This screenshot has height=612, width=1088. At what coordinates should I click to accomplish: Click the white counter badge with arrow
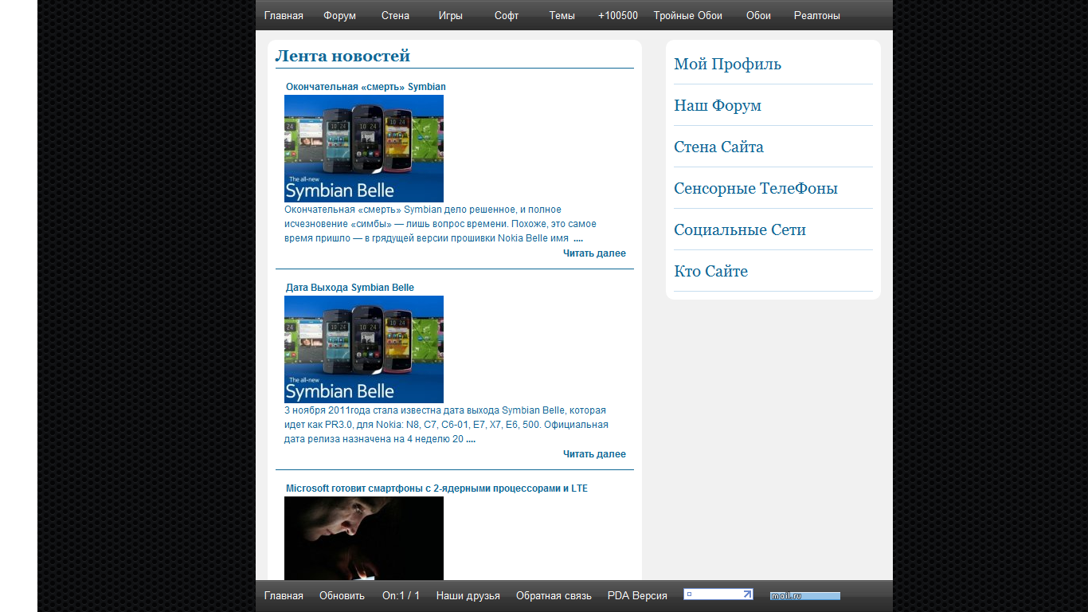[718, 594]
